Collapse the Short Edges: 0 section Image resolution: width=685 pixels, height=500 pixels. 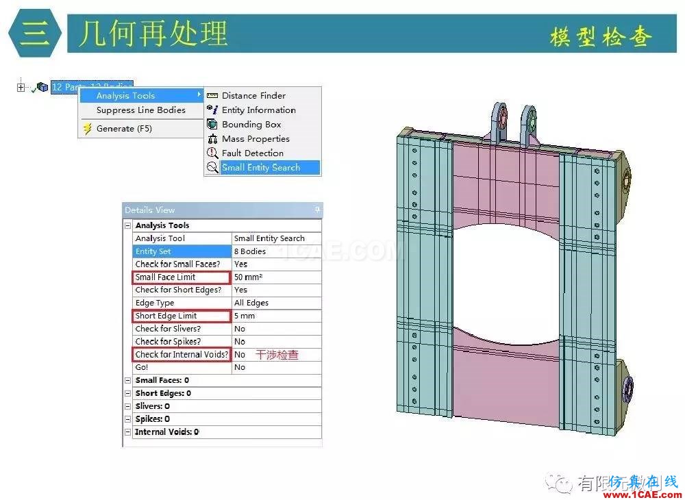[128, 393]
